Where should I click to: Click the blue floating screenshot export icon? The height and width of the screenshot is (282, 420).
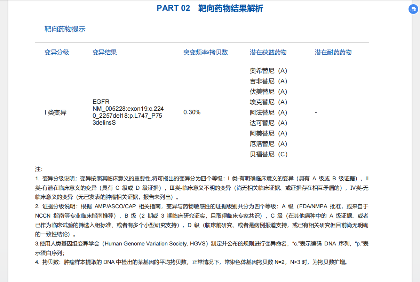click(413, 9)
